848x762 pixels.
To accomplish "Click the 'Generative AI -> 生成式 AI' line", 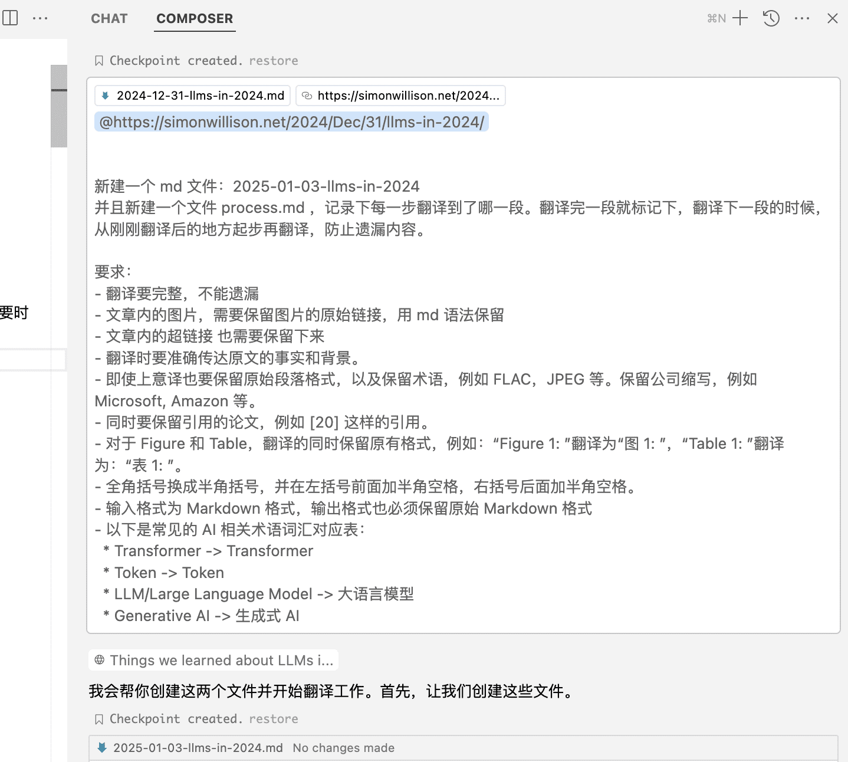I will click(x=201, y=616).
